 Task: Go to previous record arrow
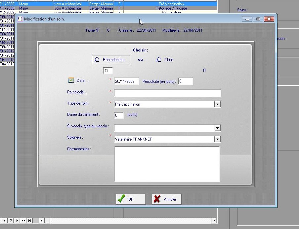pos(5,220)
